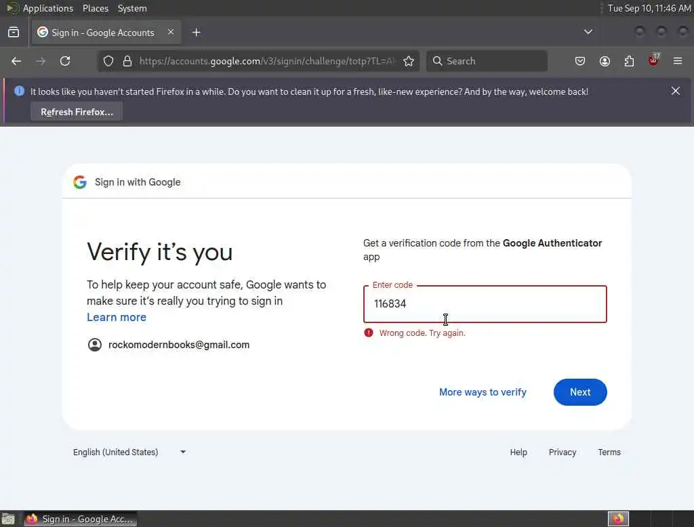Click the site security padlock icon
694x527 pixels.
tap(127, 61)
